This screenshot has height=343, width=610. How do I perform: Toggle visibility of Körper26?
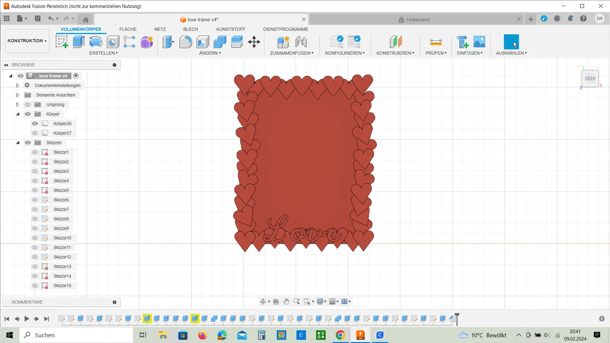click(x=35, y=123)
